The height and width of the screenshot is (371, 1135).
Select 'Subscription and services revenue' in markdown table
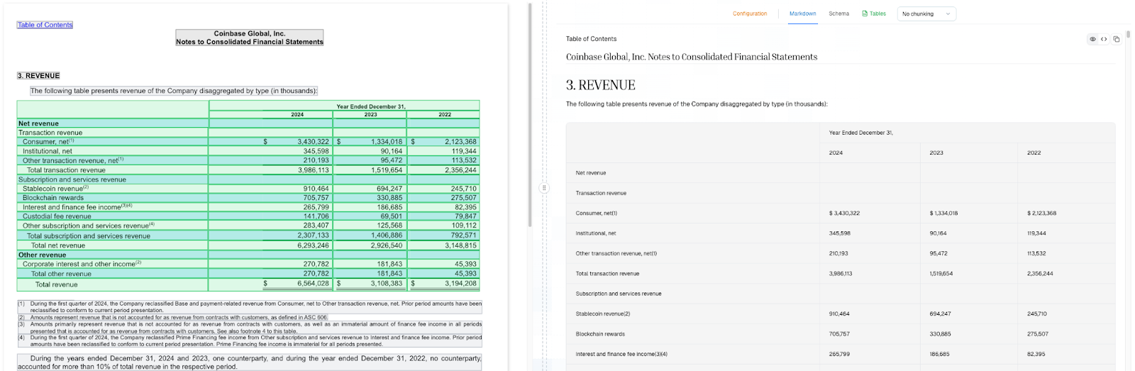click(618, 294)
